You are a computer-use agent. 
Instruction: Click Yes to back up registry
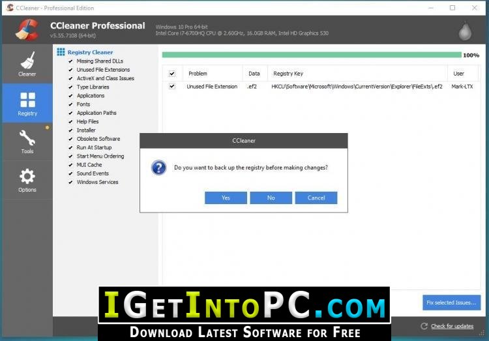pyautogui.click(x=226, y=198)
